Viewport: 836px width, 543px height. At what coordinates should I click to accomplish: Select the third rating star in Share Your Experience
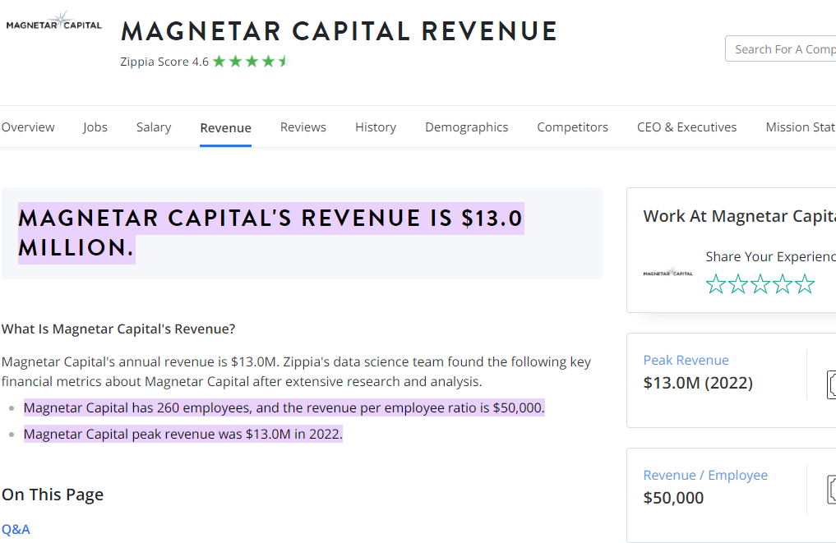760,284
